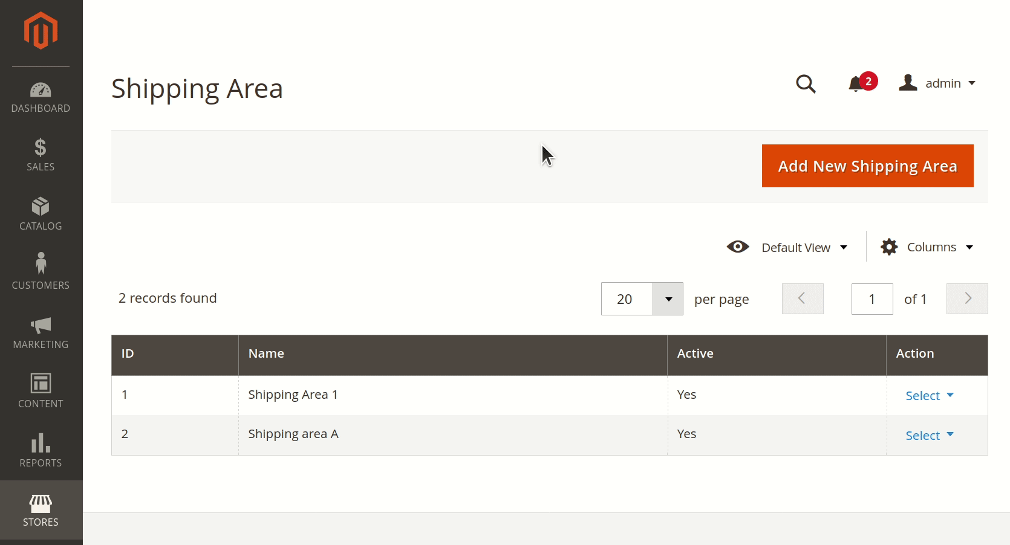Click the Magento logo icon

tap(41, 30)
